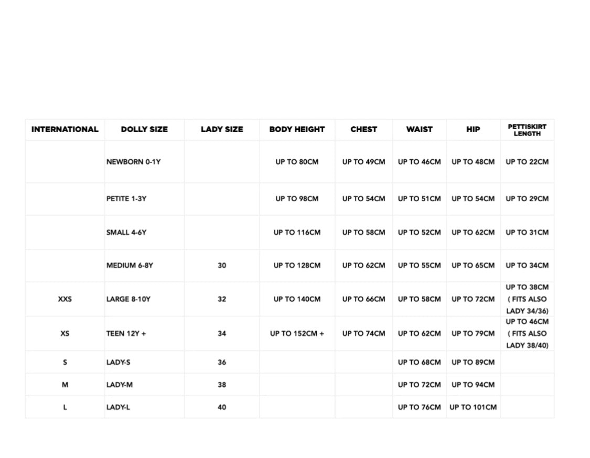Click the TEEN 12Y + size cell

coord(126,333)
